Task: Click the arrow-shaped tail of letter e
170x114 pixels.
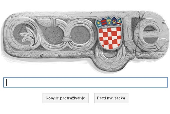Action: pyautogui.click(x=162, y=43)
